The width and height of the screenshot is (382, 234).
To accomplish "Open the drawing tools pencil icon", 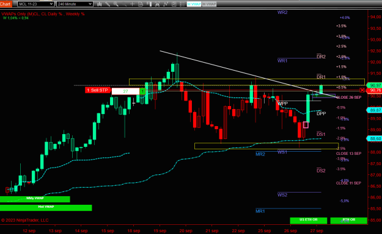I will 108,4.
